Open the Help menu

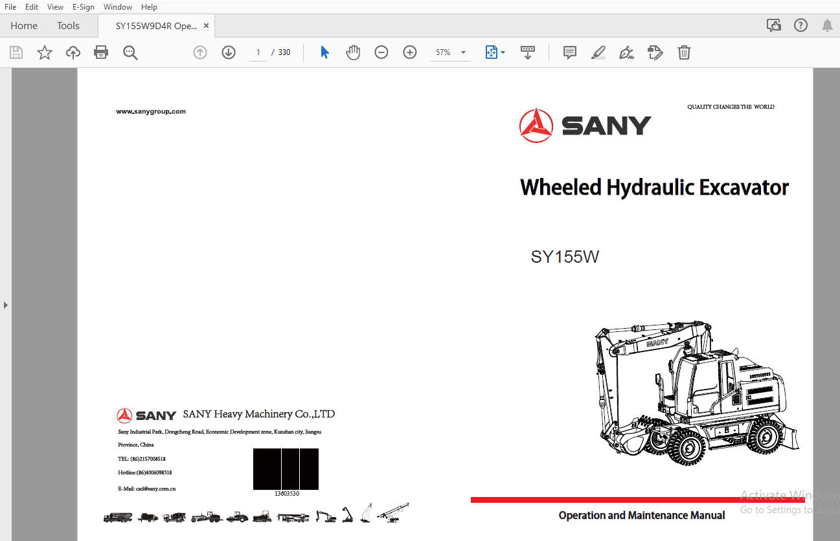point(149,7)
